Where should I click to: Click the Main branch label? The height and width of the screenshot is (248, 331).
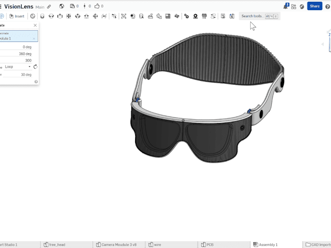coord(40,7)
